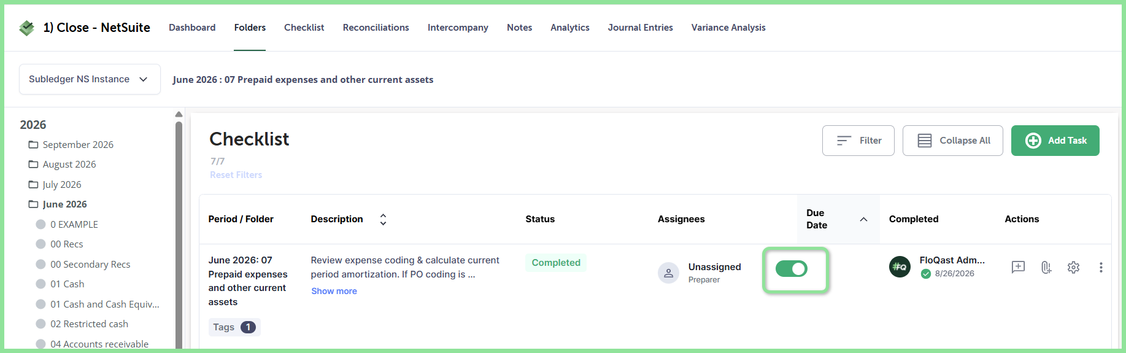Open the 04 Accounts receivable folder
The height and width of the screenshot is (353, 1126).
pos(99,344)
